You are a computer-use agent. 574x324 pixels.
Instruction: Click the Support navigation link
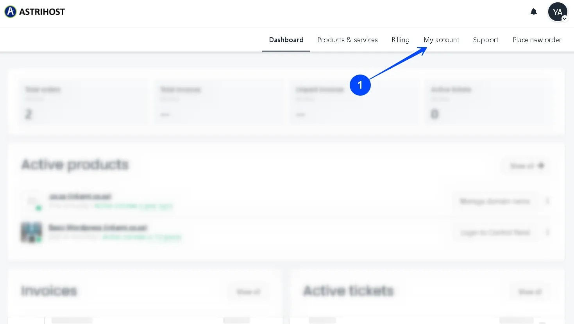tap(485, 39)
